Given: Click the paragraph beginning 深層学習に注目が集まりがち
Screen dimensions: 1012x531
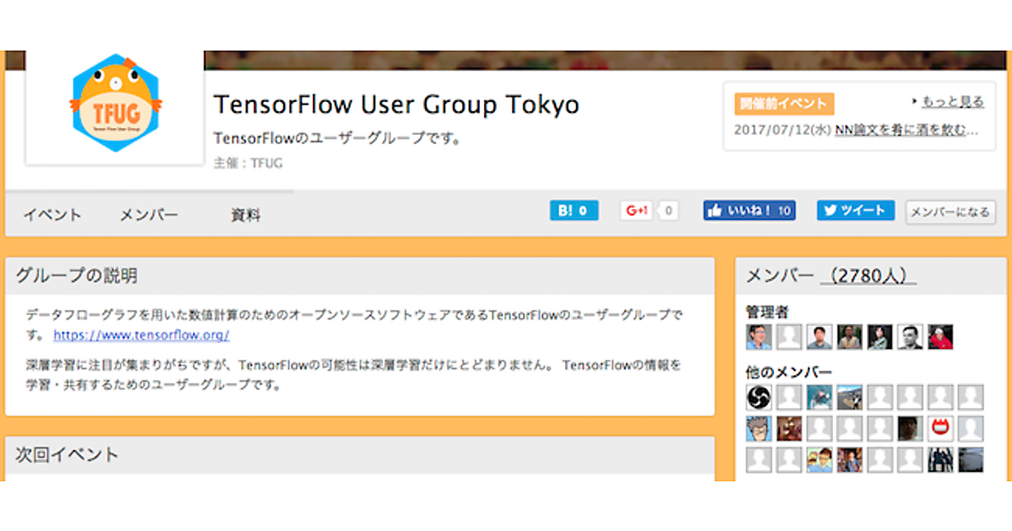Looking at the screenshot, I should tap(353, 375).
